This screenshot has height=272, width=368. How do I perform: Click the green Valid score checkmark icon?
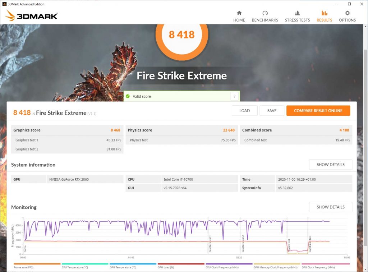tap(128, 96)
